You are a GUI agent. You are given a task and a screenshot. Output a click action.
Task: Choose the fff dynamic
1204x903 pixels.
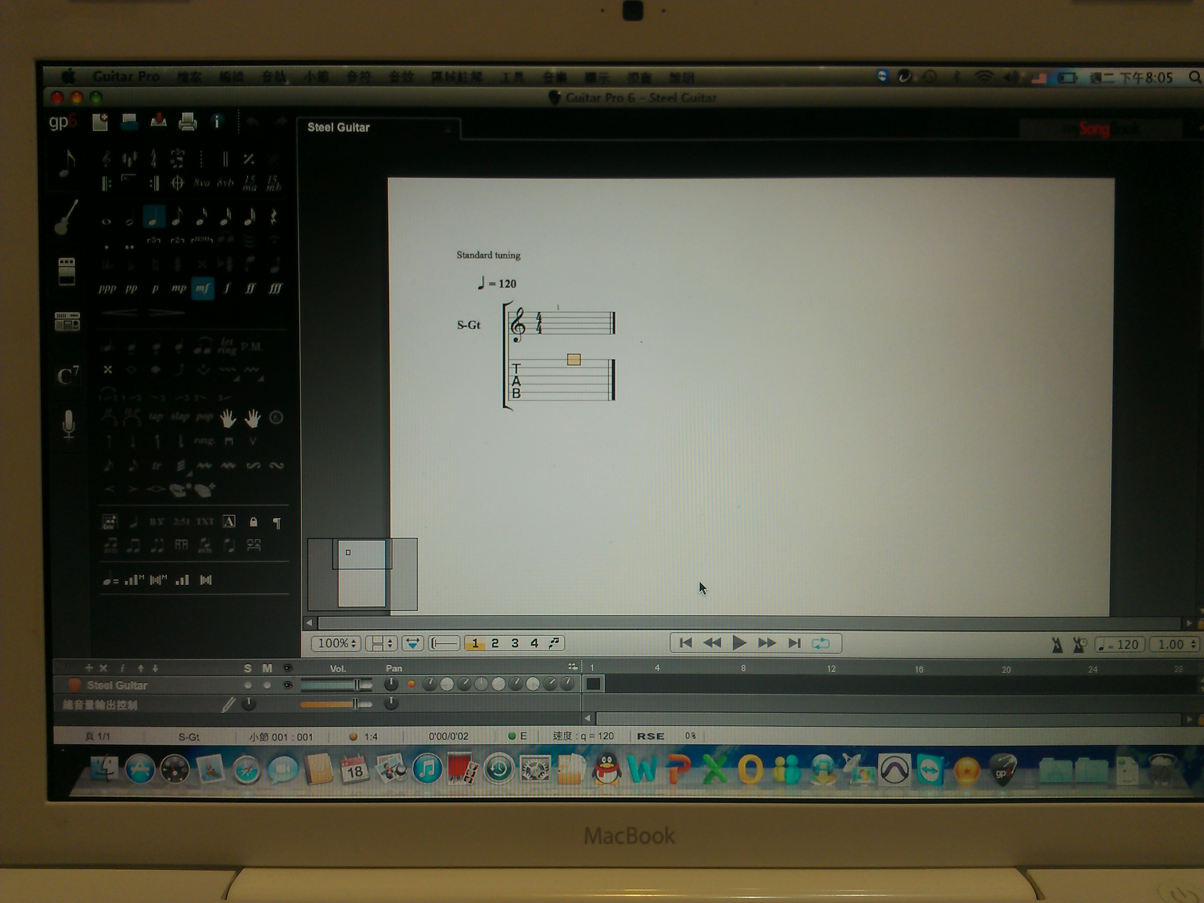tap(275, 288)
